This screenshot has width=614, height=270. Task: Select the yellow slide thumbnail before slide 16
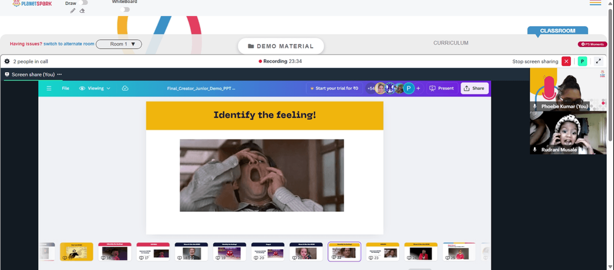pos(76,252)
